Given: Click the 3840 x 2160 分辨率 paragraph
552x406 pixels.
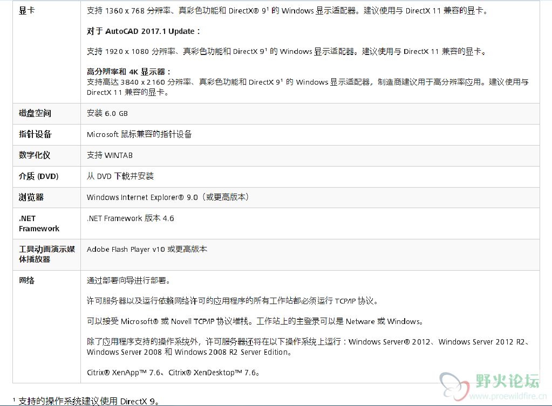Looking at the screenshot, I should click(308, 87).
